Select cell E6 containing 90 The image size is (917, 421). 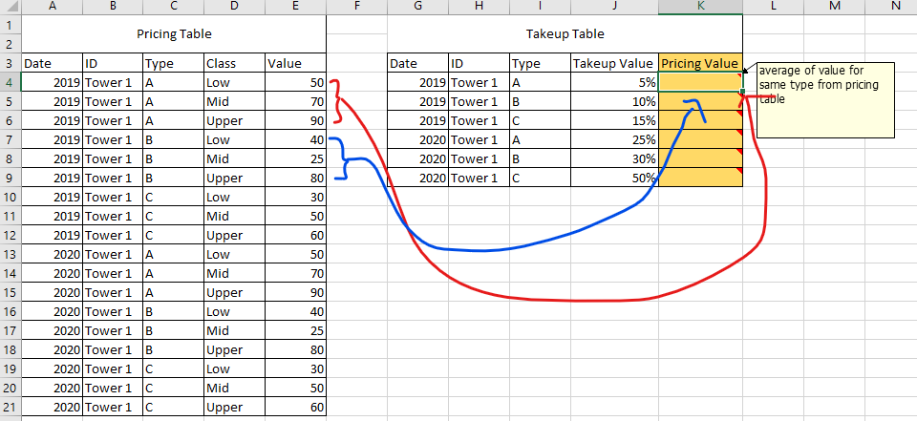pos(295,120)
